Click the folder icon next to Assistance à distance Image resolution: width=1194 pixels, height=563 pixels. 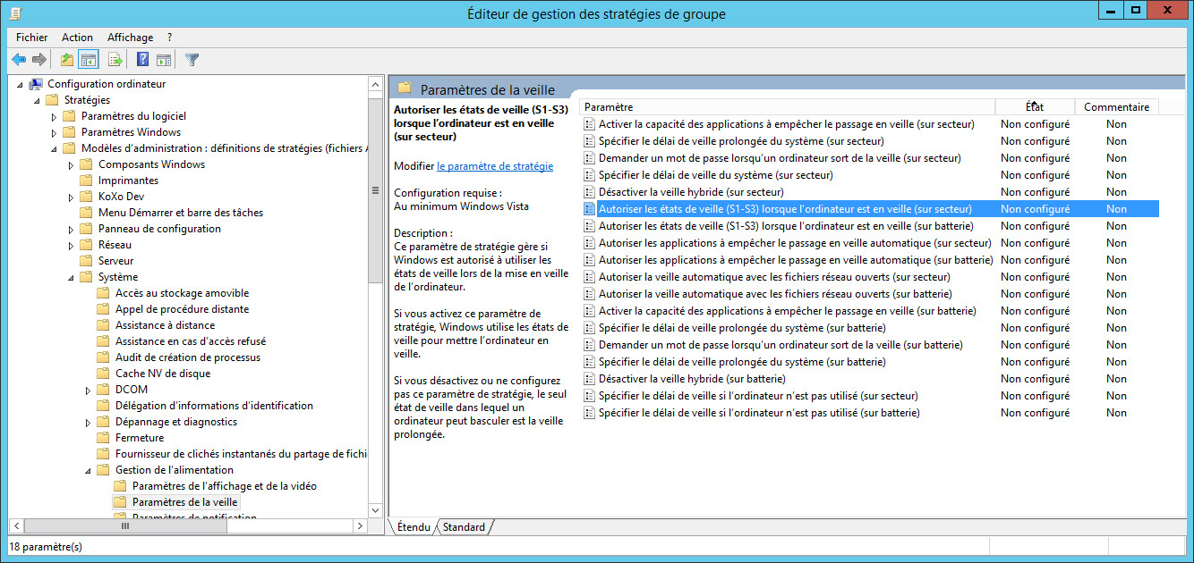point(103,325)
